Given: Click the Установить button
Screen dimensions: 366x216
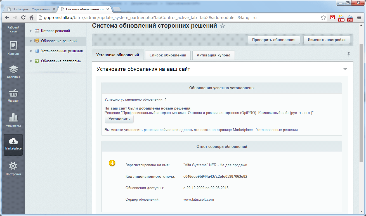Looking at the screenshot, I should (119, 119).
